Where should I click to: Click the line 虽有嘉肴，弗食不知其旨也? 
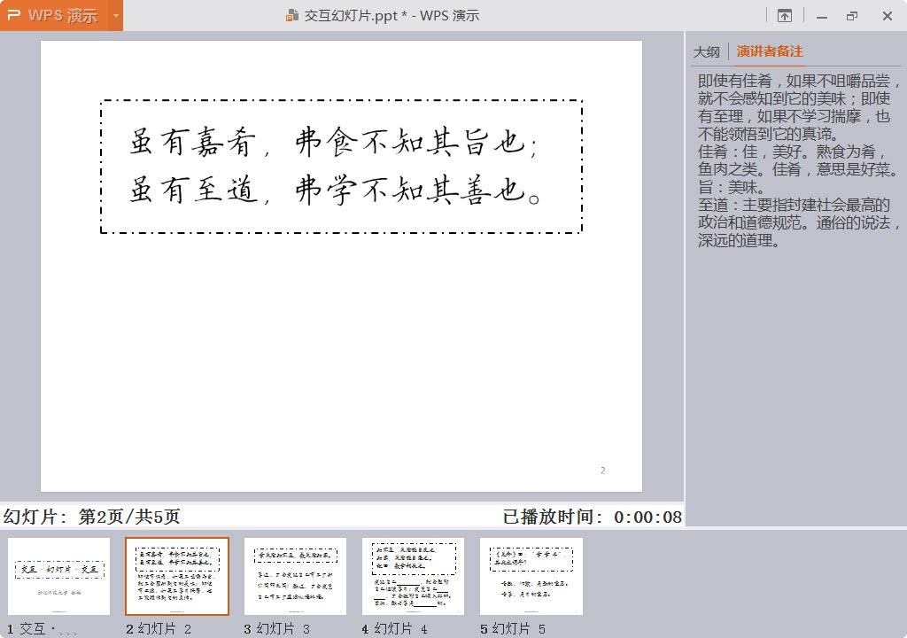click(334, 142)
